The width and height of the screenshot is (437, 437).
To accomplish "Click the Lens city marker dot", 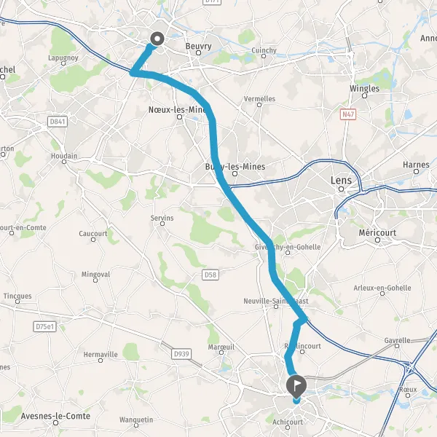I will coord(341,189).
